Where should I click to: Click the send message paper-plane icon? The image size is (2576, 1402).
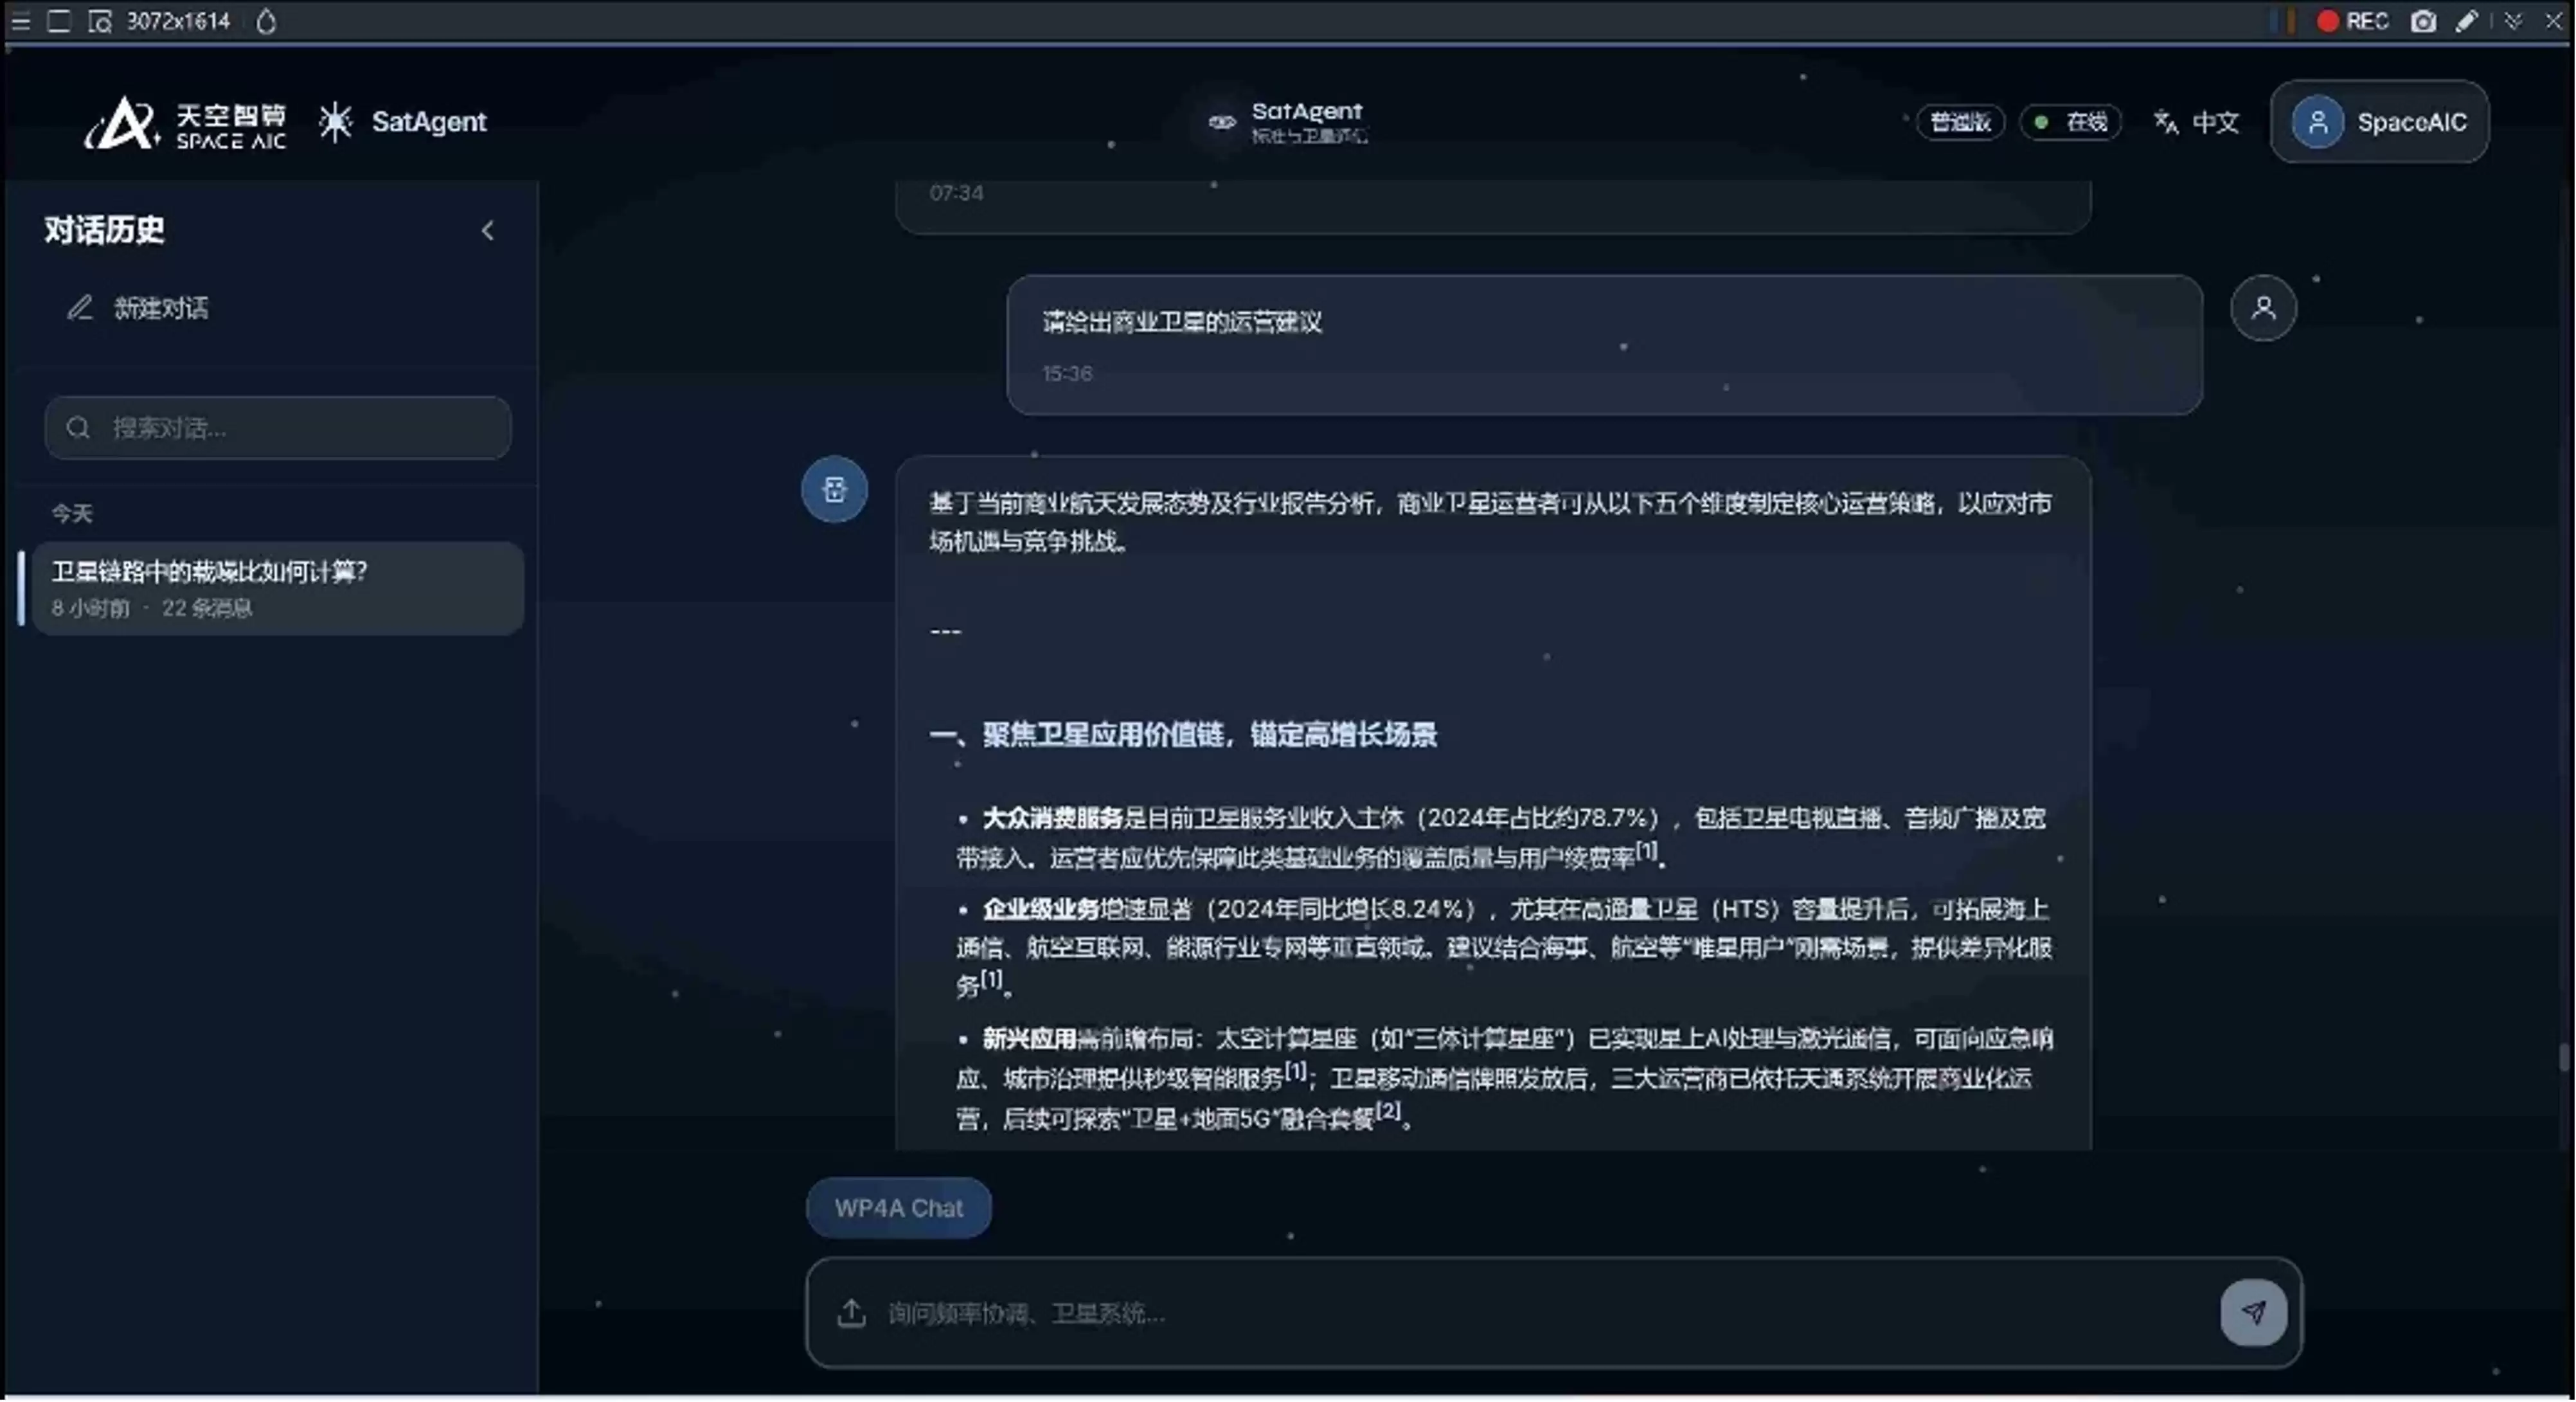[x=2253, y=1311]
